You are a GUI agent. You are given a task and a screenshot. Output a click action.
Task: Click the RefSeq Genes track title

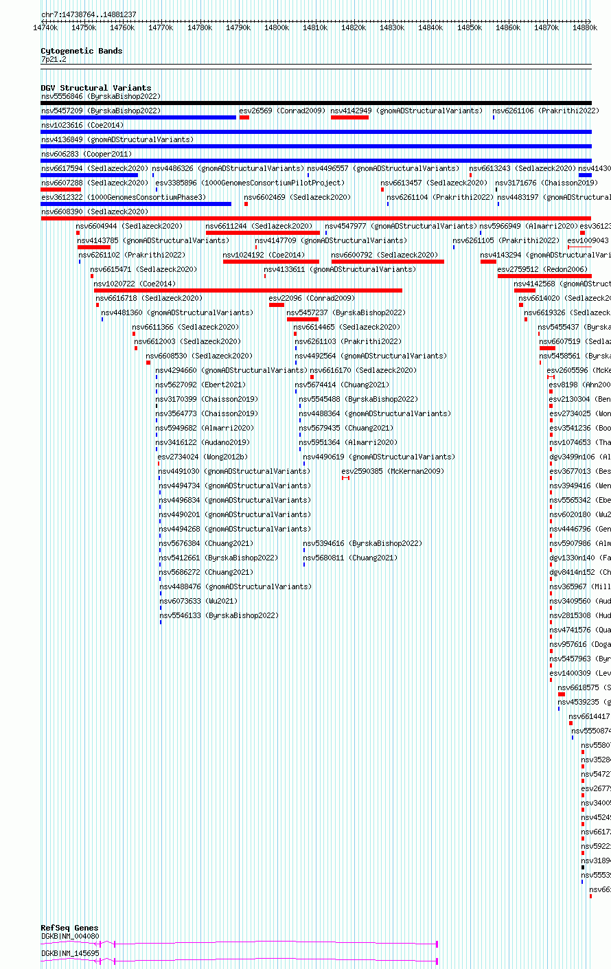69,928
